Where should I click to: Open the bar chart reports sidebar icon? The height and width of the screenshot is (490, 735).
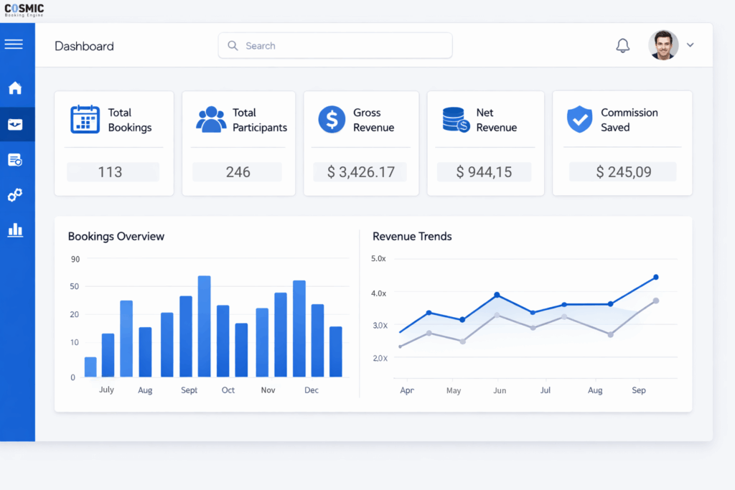click(14, 230)
